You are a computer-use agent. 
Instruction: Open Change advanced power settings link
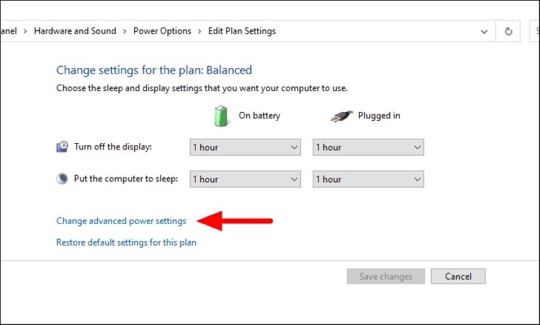121,221
